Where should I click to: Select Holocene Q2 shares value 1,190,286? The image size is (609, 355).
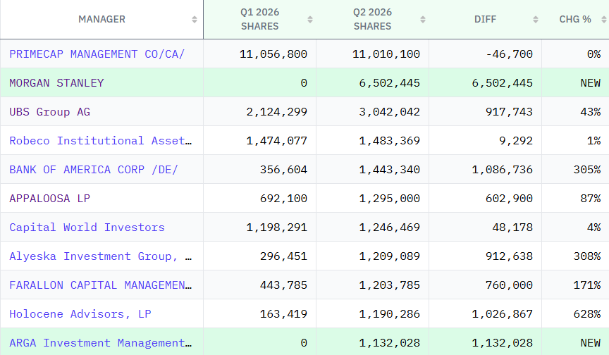pyautogui.click(x=390, y=314)
